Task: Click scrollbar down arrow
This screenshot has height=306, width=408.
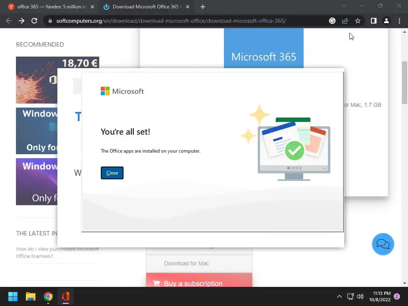Action: pyautogui.click(x=405, y=283)
